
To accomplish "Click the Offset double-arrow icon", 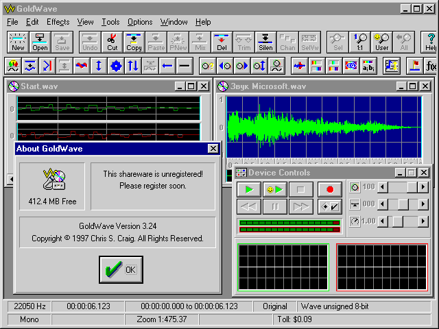I will (133, 66).
